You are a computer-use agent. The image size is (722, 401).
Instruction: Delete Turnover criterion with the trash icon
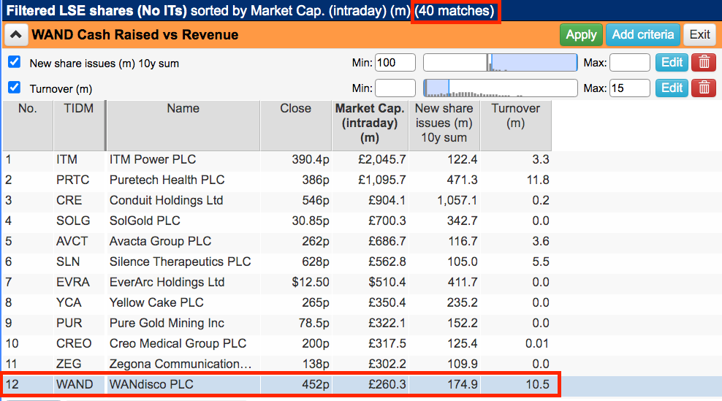click(x=704, y=88)
